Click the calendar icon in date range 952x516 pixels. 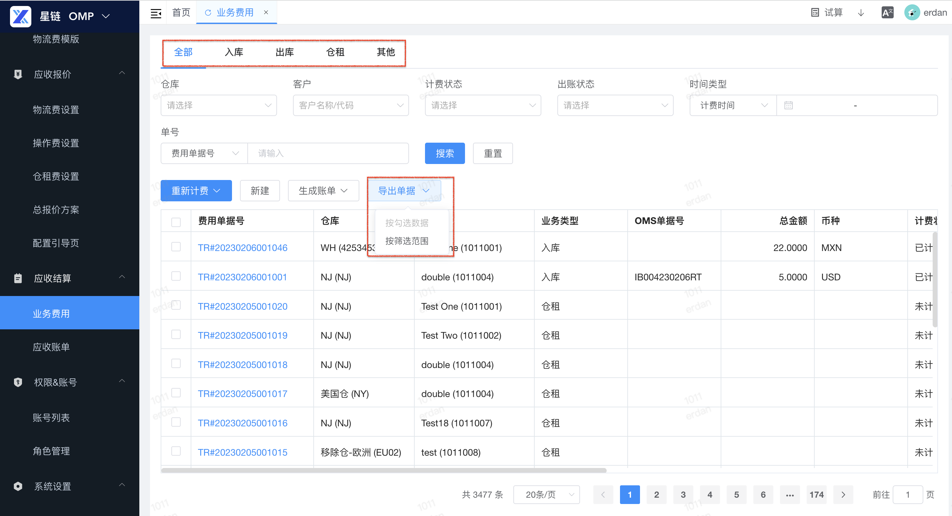coord(788,105)
